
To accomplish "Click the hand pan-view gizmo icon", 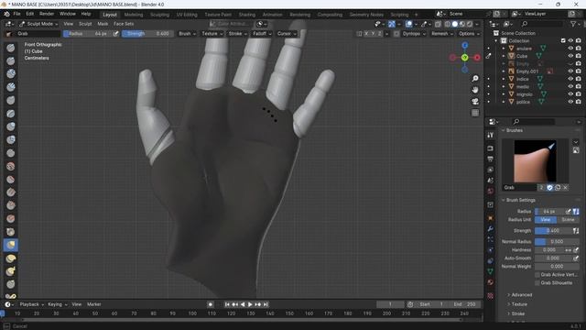I will click(475, 90).
